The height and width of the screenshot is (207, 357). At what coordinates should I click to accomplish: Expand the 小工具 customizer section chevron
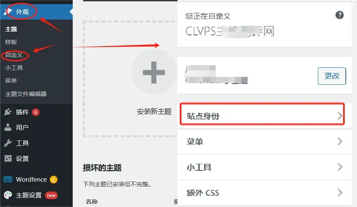[340, 167]
